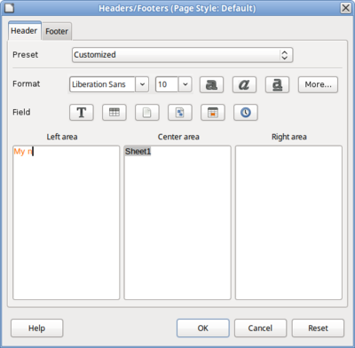Viewport: 355px width, 348px height.
Task: Click inside the Left area text box
Action: [67, 223]
